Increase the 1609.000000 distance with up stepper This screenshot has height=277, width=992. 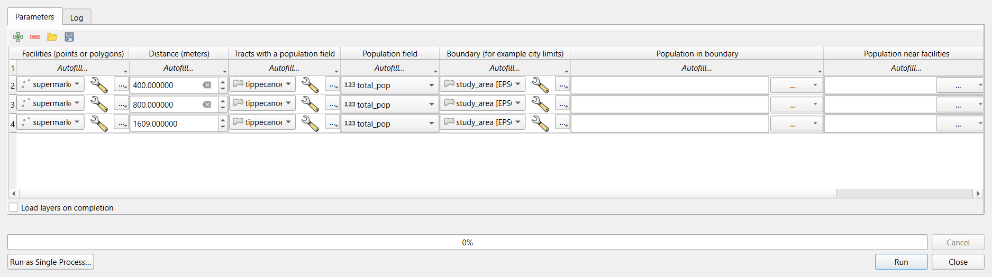point(223,120)
